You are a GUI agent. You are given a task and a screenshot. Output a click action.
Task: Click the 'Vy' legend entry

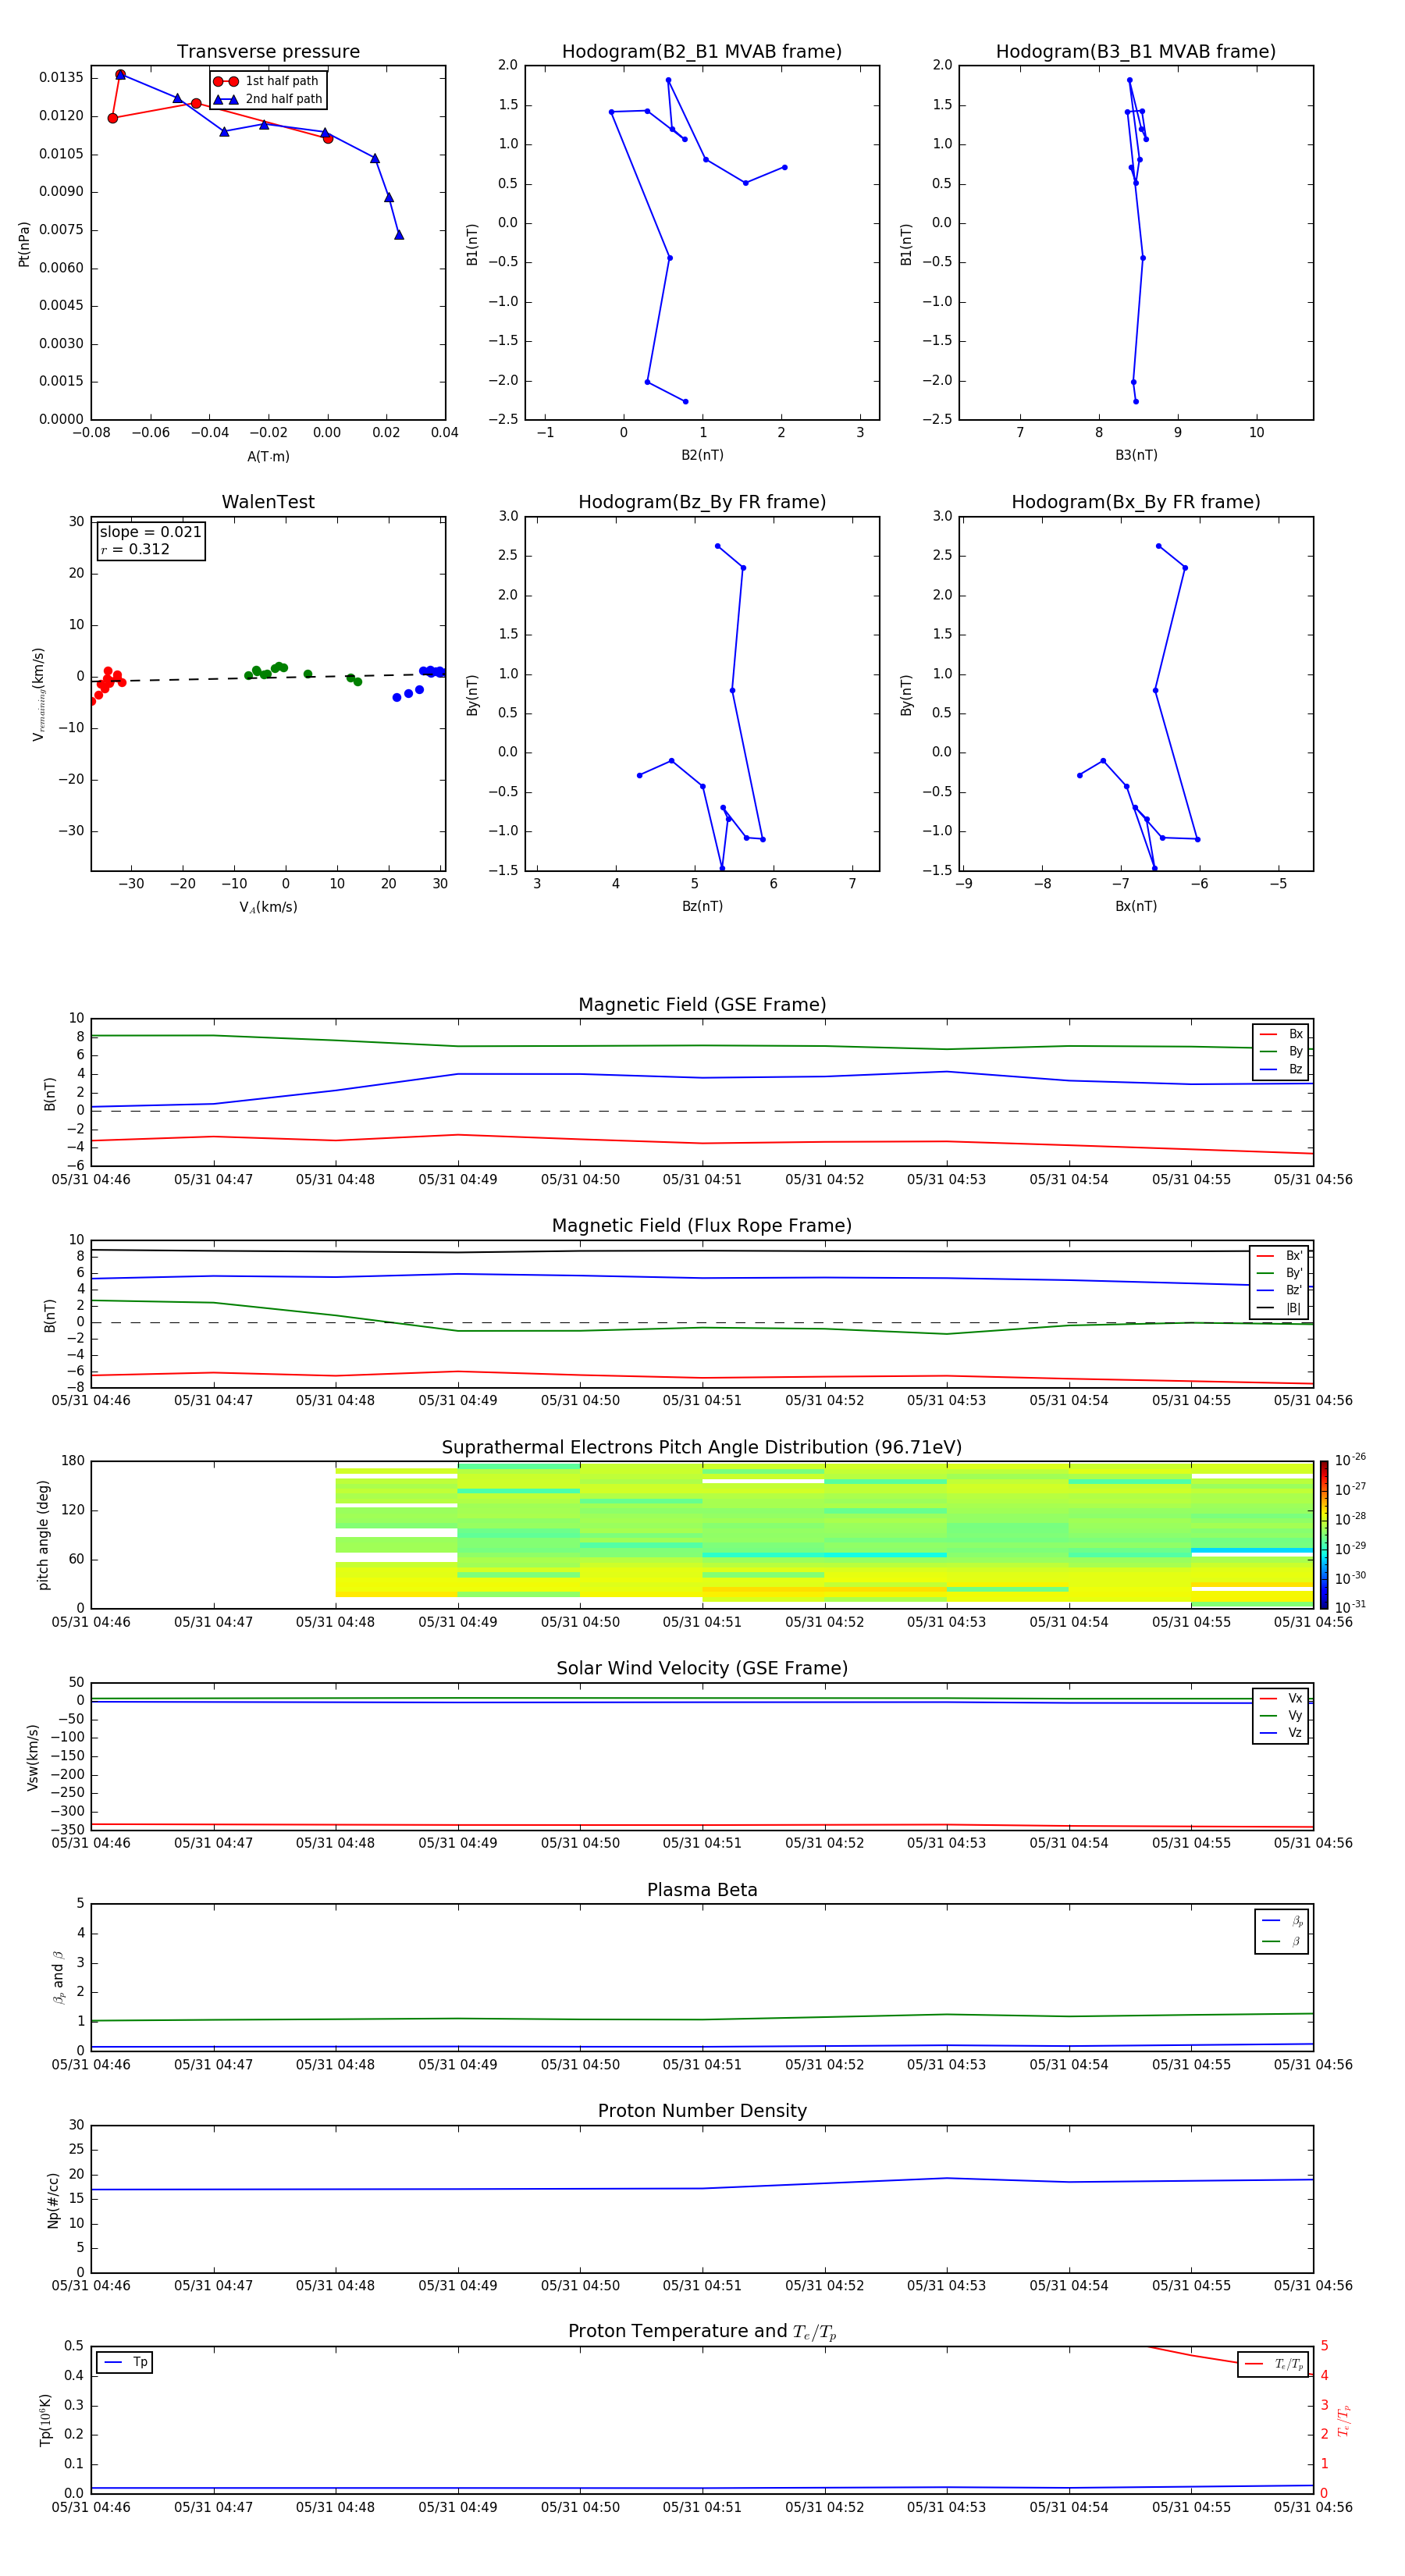(x=1281, y=1715)
